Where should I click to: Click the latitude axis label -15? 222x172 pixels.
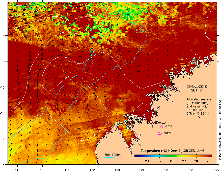[x=3, y=87]
